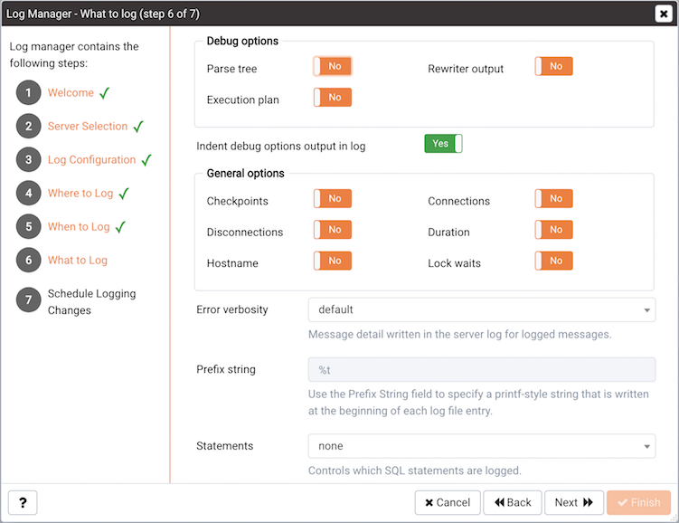This screenshot has height=523, width=679.
Task: Click the 'Error verbosity' label
Action: pyautogui.click(x=232, y=309)
